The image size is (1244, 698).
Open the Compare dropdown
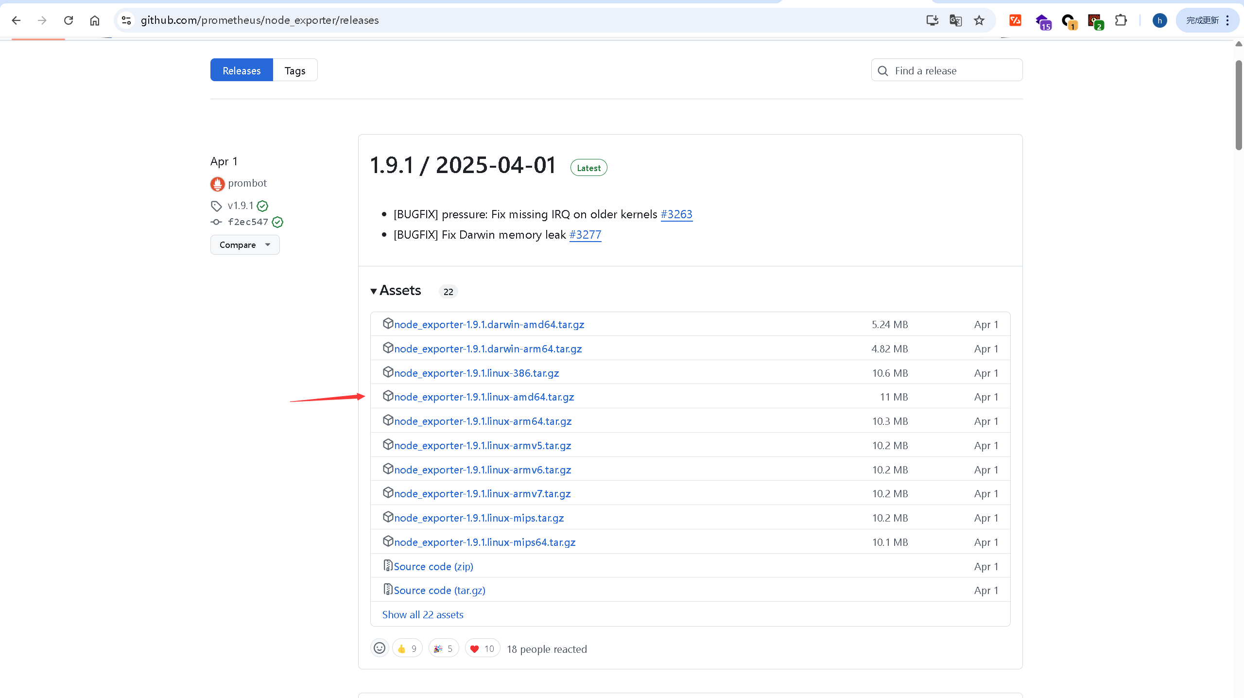pos(245,244)
